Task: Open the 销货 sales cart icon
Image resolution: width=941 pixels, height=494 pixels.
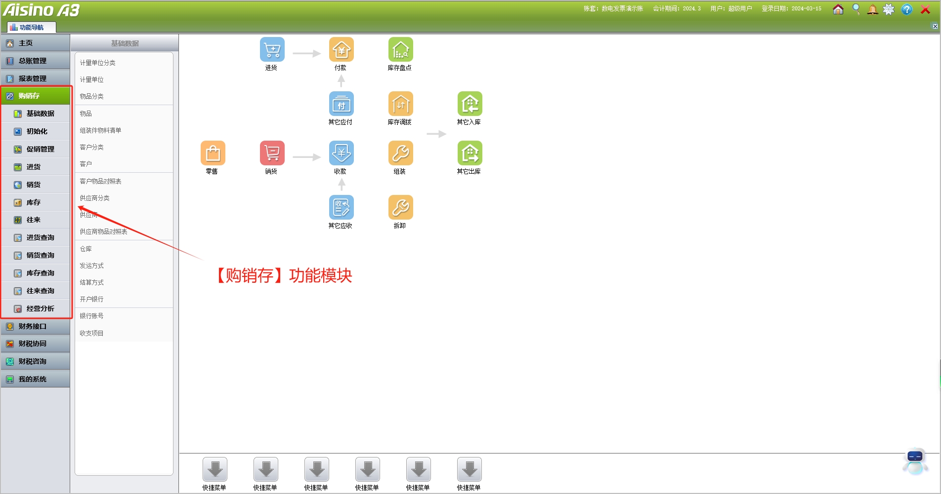Action: (x=272, y=153)
